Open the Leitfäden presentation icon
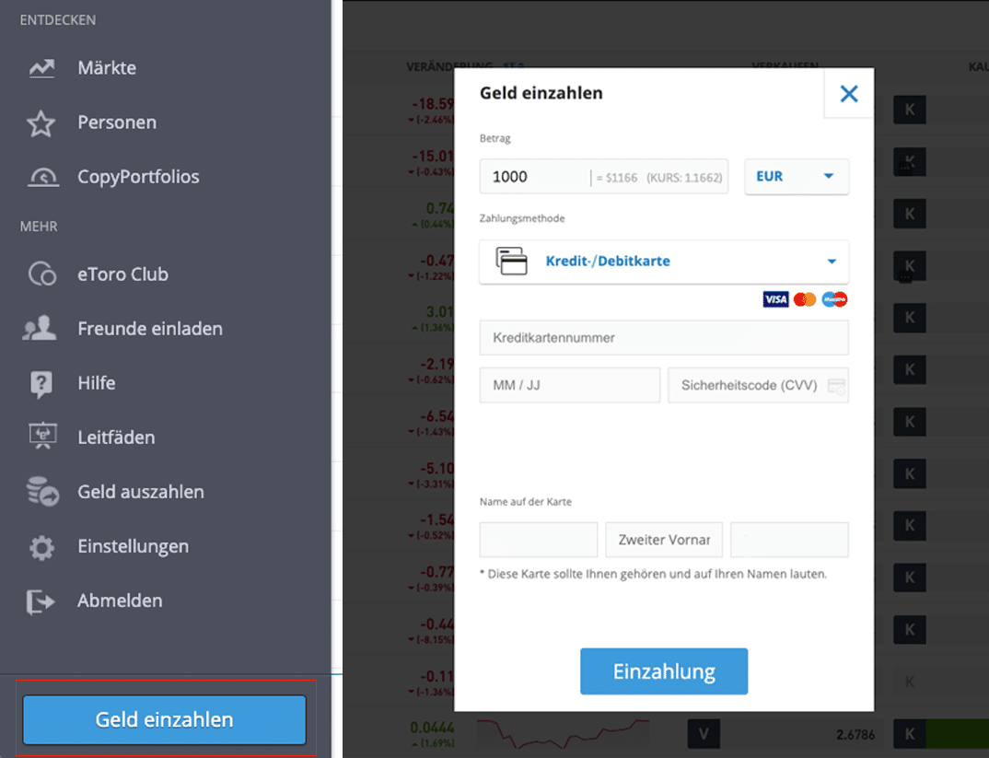 pyautogui.click(x=42, y=437)
